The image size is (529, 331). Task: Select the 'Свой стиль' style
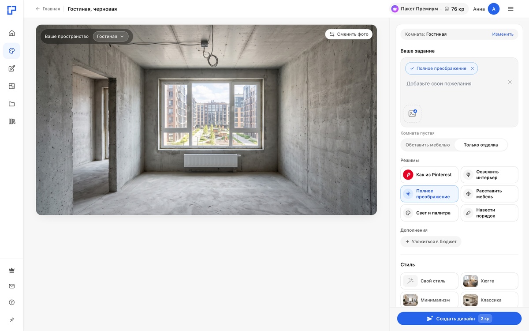[429, 281]
